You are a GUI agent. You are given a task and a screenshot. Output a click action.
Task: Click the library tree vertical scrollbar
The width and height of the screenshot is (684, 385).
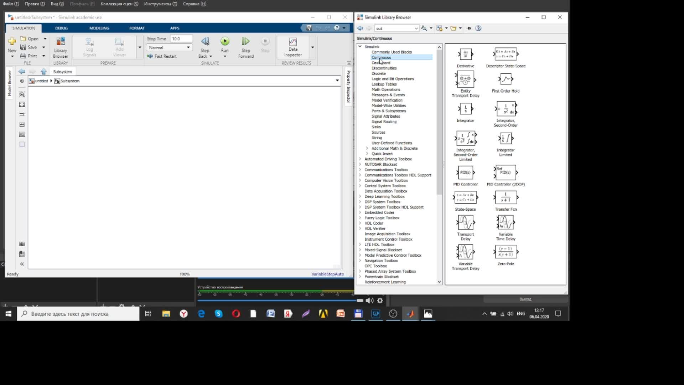click(x=439, y=123)
